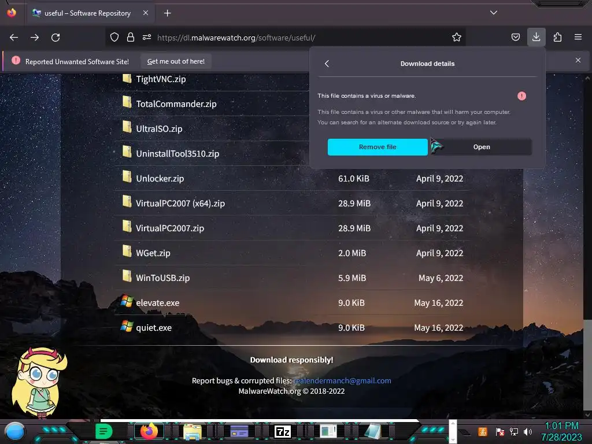Screen dimensions: 592x444
Task: Click elevate.exe file link
Action: point(157,303)
